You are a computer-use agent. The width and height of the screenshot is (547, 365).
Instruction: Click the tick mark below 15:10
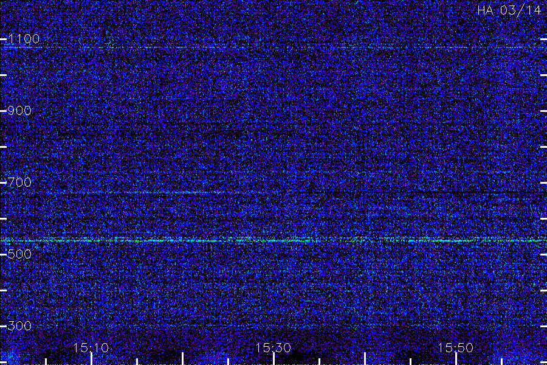click(91, 359)
